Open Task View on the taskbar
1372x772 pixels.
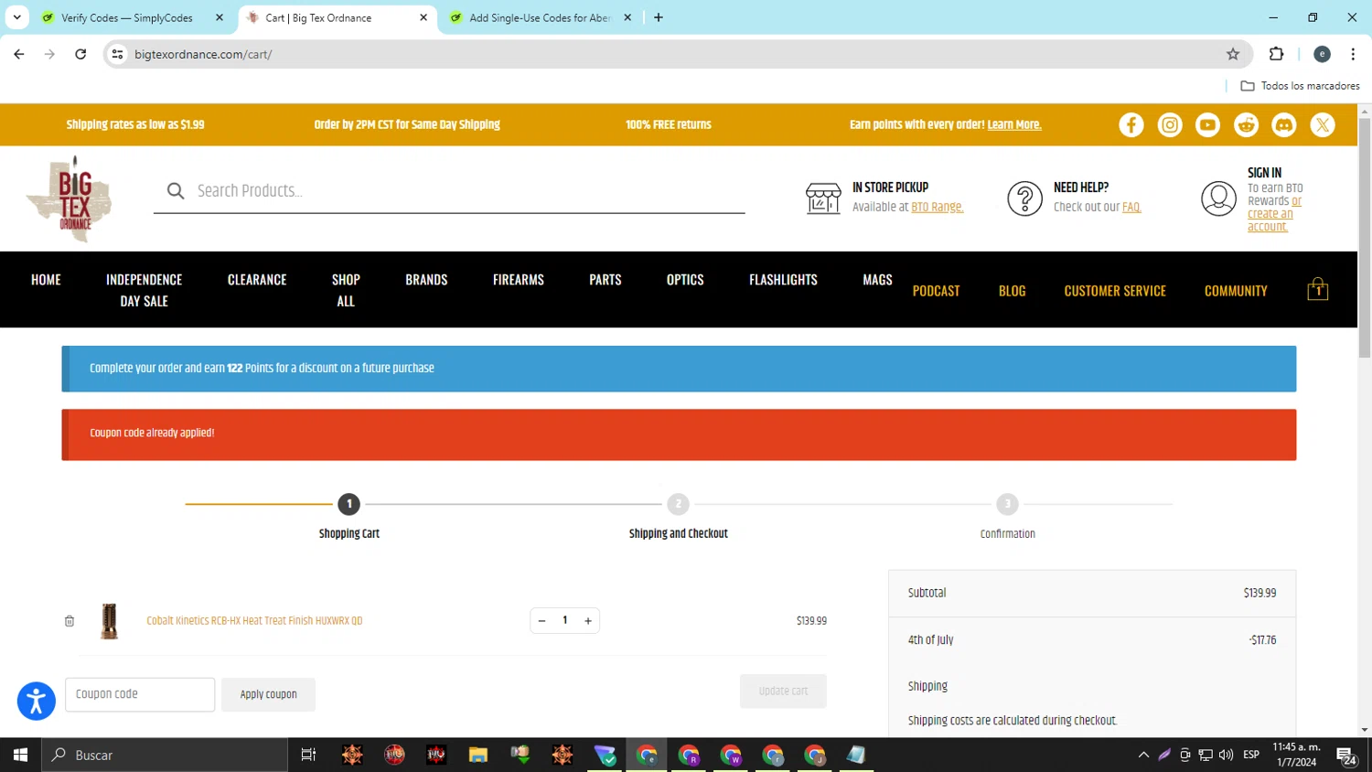(x=308, y=755)
